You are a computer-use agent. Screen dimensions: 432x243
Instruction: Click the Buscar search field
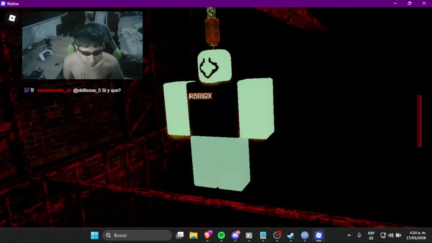click(138, 235)
